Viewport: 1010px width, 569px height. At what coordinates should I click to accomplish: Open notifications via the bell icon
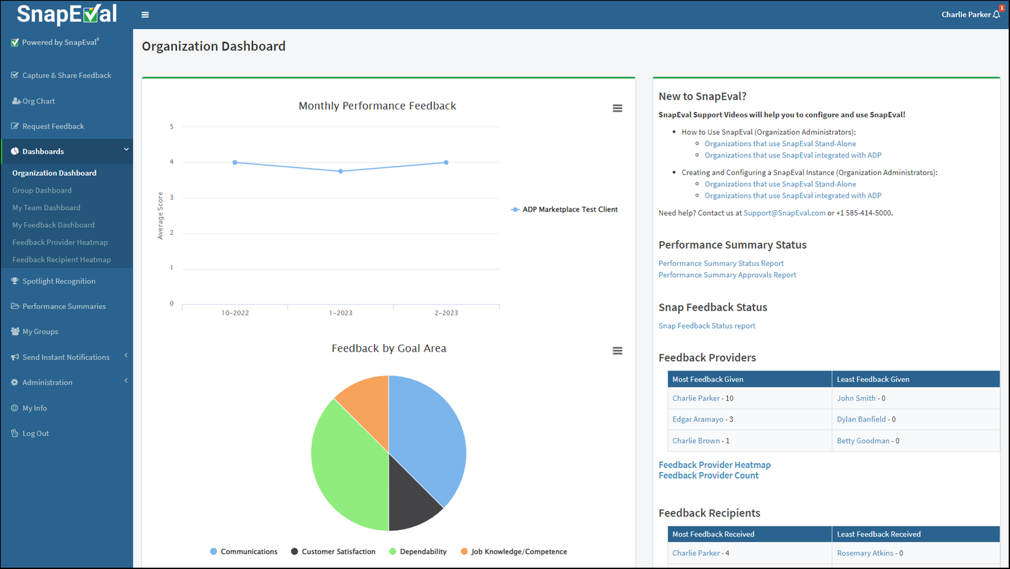(x=997, y=14)
